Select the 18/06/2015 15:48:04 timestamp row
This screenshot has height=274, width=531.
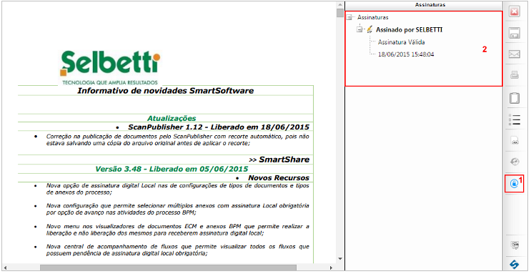point(406,54)
